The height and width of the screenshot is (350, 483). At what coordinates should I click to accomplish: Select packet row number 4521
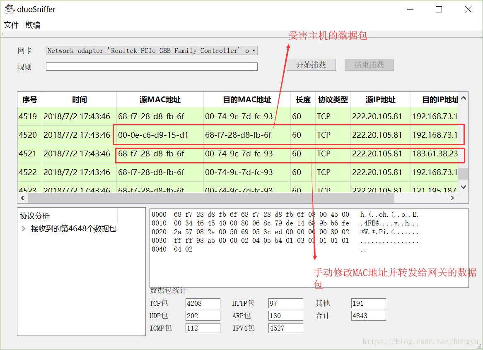click(238, 153)
